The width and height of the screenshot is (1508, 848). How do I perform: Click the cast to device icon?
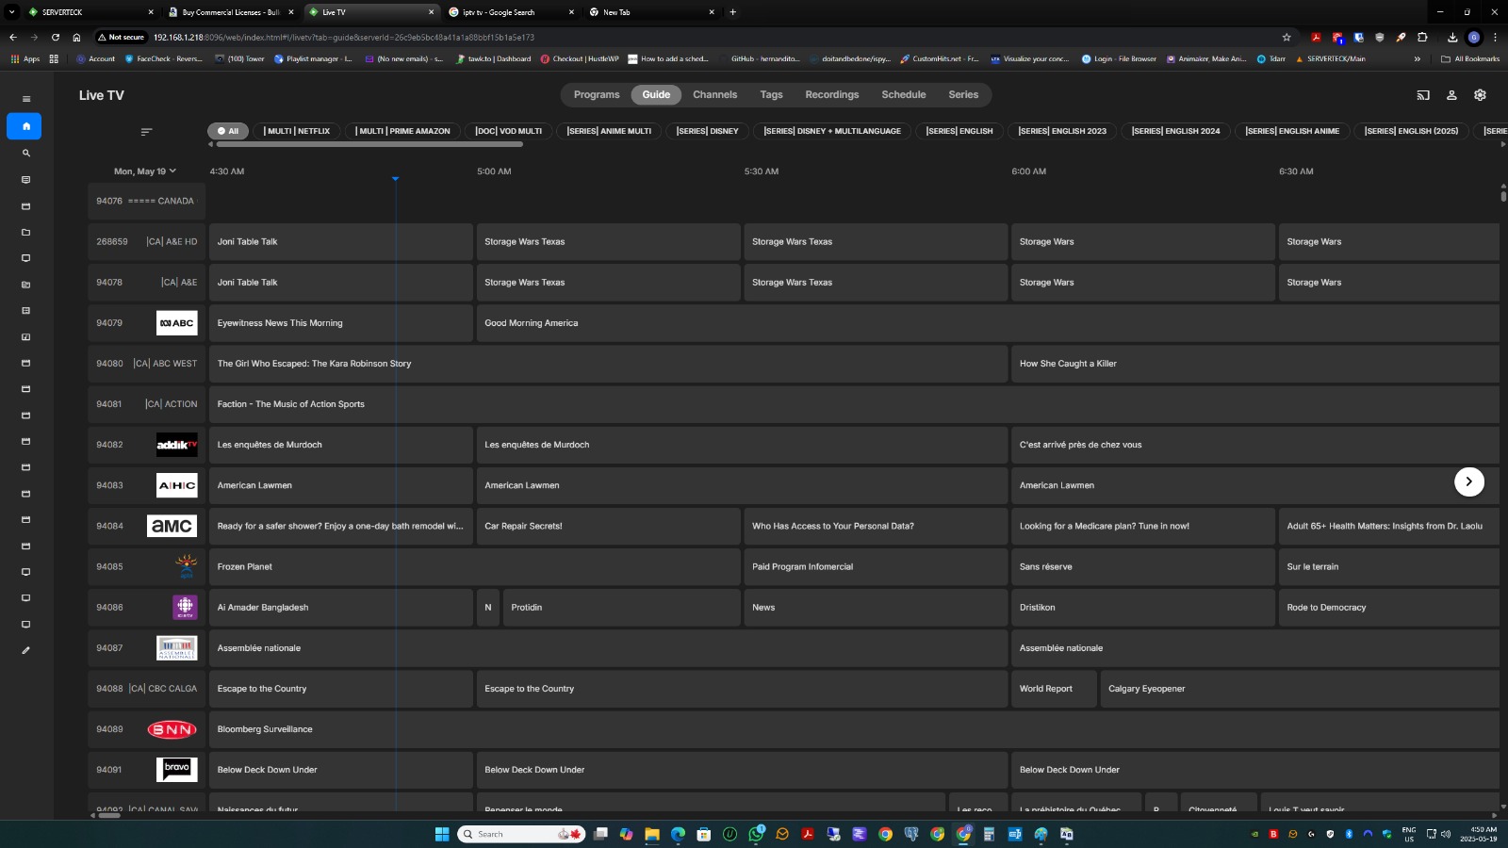click(x=1423, y=95)
